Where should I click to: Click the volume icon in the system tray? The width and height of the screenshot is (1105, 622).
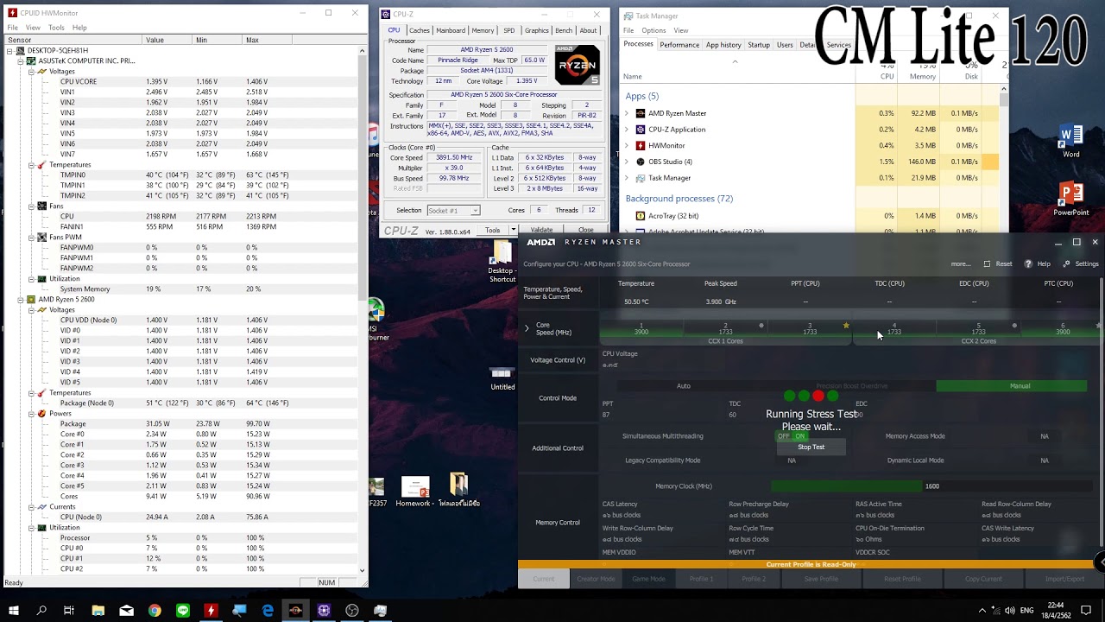click(x=1010, y=611)
